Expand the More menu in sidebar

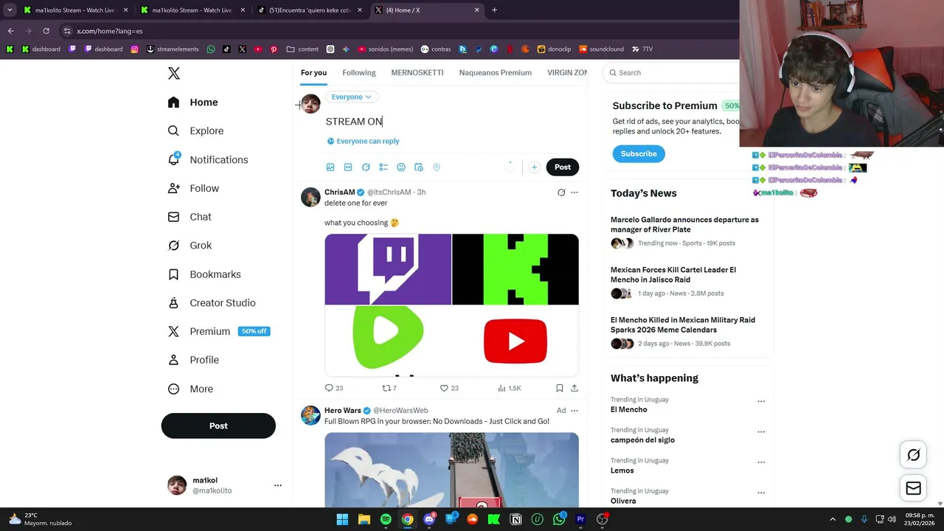(190, 389)
